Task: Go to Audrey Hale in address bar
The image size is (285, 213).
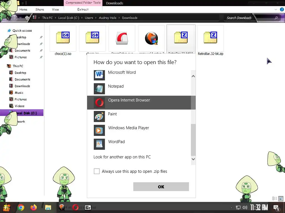Action: point(108,18)
